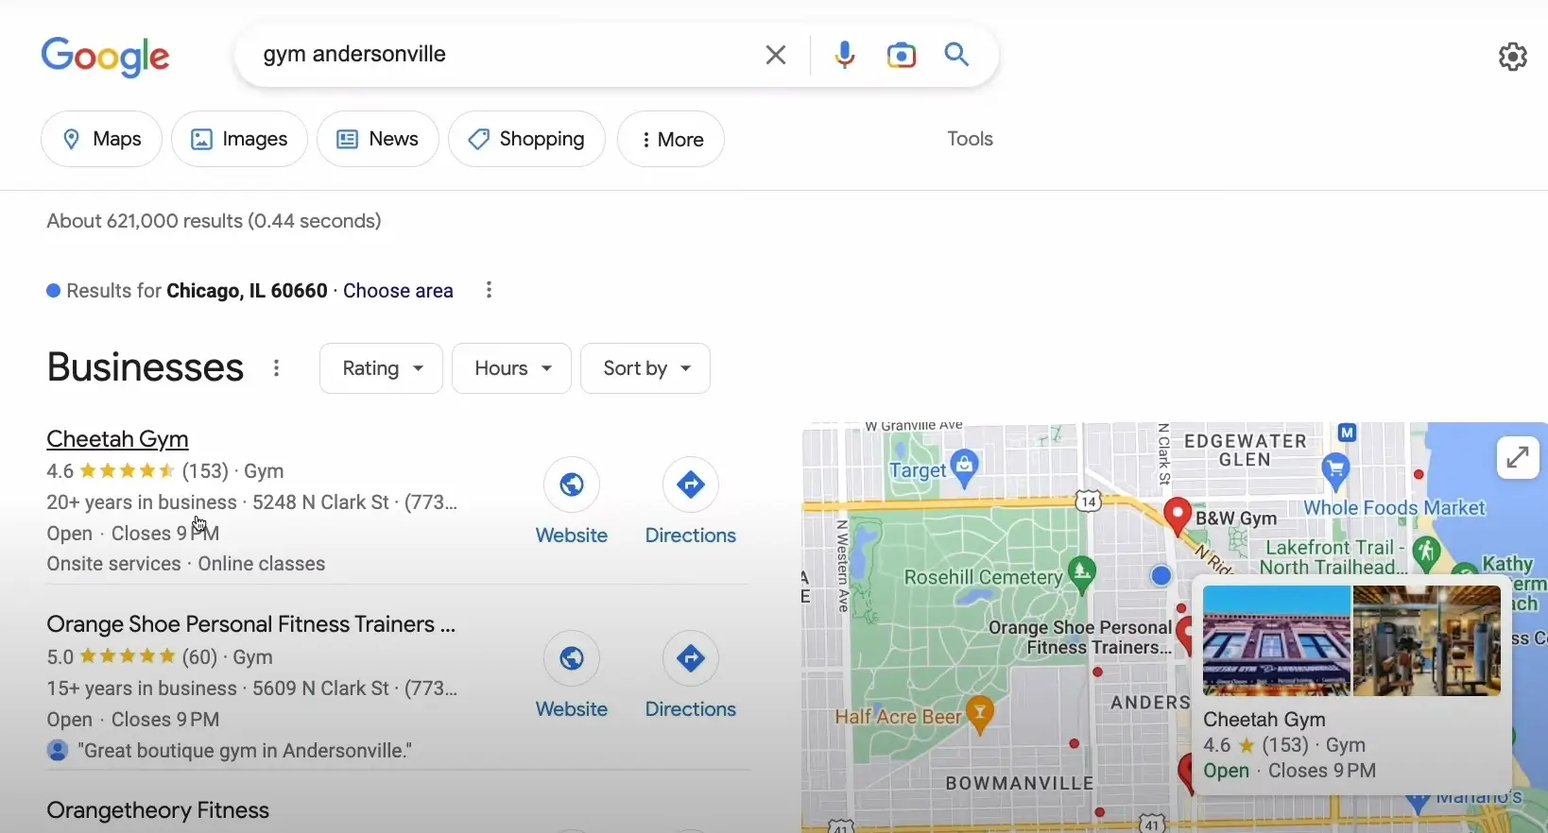The width and height of the screenshot is (1548, 833).
Task: Click the Lakefront Trail hiking marker
Action: tap(1426, 553)
